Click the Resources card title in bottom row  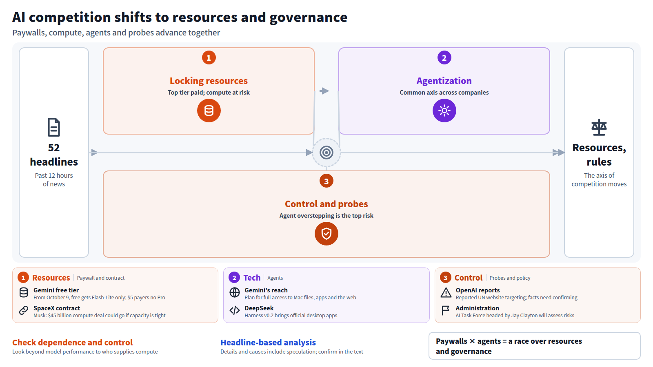coord(51,278)
